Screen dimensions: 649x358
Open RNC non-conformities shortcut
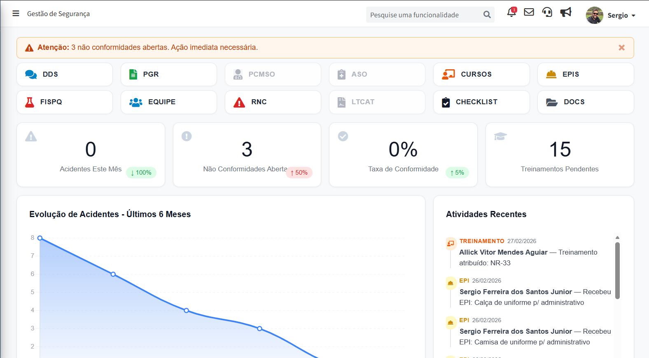click(273, 102)
